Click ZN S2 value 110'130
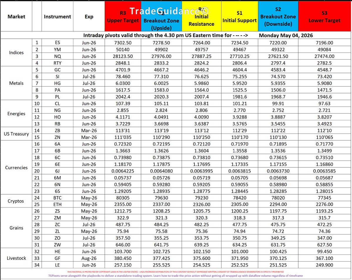This screenshot has width=352, height=280. pyautogui.click(x=278, y=137)
